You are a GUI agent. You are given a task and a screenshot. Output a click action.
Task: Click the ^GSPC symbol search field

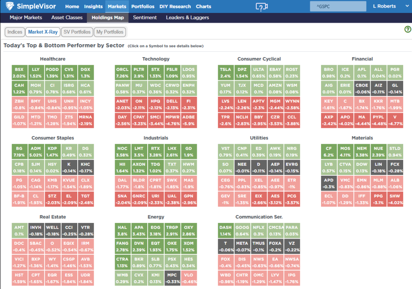[x=338, y=6]
